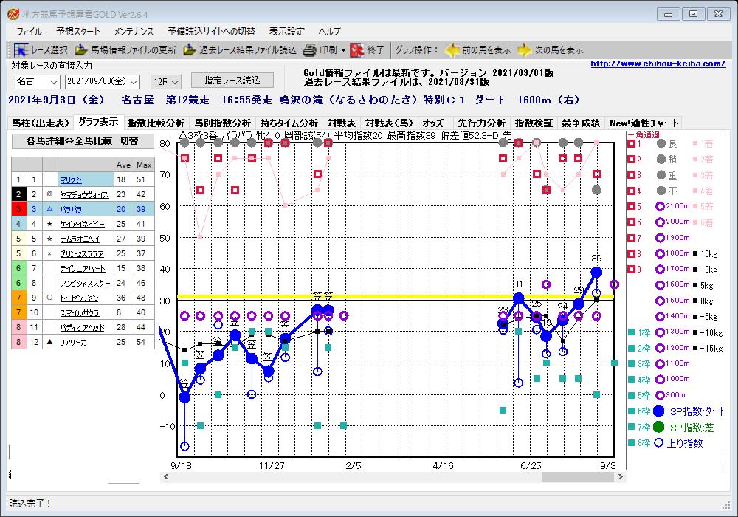
Task: Switch to the 指数検証 tab
Action: tap(534, 123)
